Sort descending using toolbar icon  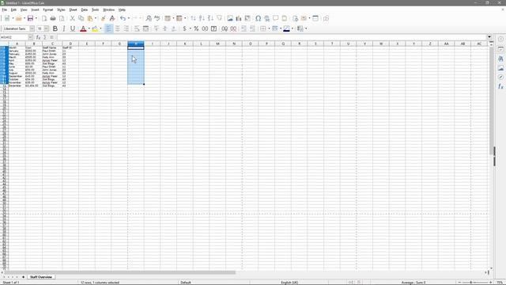[210, 18]
